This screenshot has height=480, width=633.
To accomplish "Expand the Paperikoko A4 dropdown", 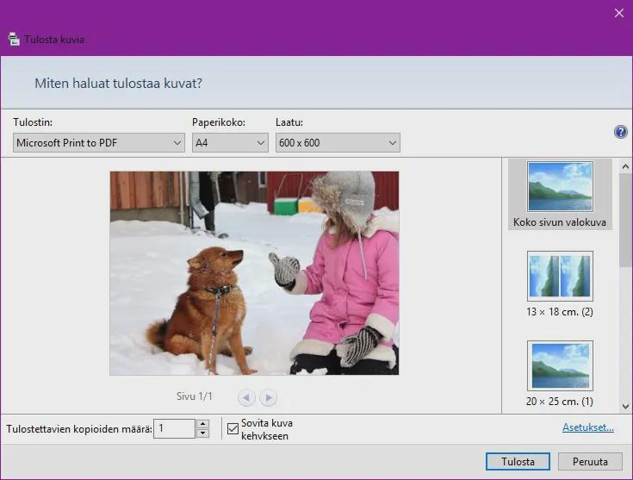I will pos(230,143).
